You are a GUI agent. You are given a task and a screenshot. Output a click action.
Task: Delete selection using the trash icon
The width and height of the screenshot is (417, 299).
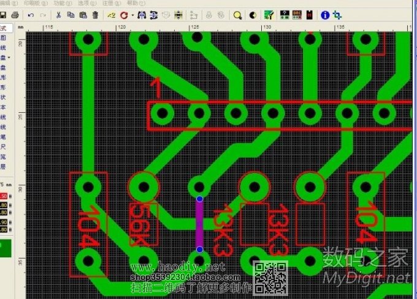click(95, 15)
